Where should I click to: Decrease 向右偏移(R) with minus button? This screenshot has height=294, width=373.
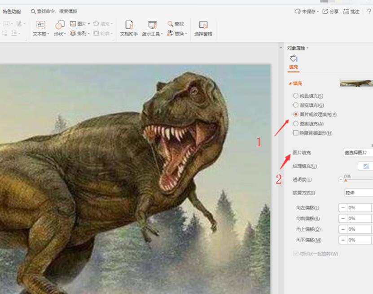(x=343, y=218)
